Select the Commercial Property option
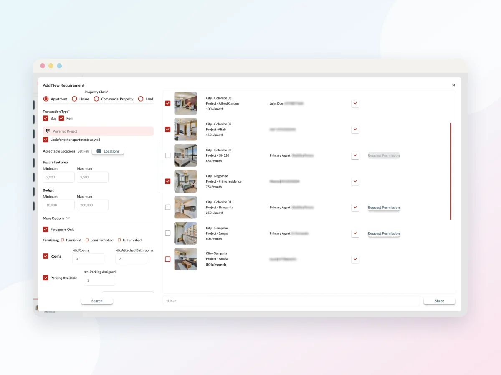Screen dimensions: 501x375 pyautogui.click(x=96, y=99)
